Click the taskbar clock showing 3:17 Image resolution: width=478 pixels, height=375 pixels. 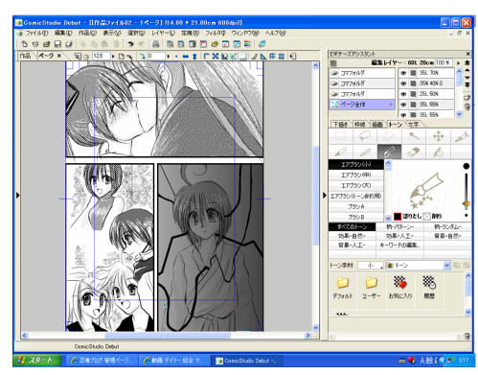pyautogui.click(x=464, y=361)
